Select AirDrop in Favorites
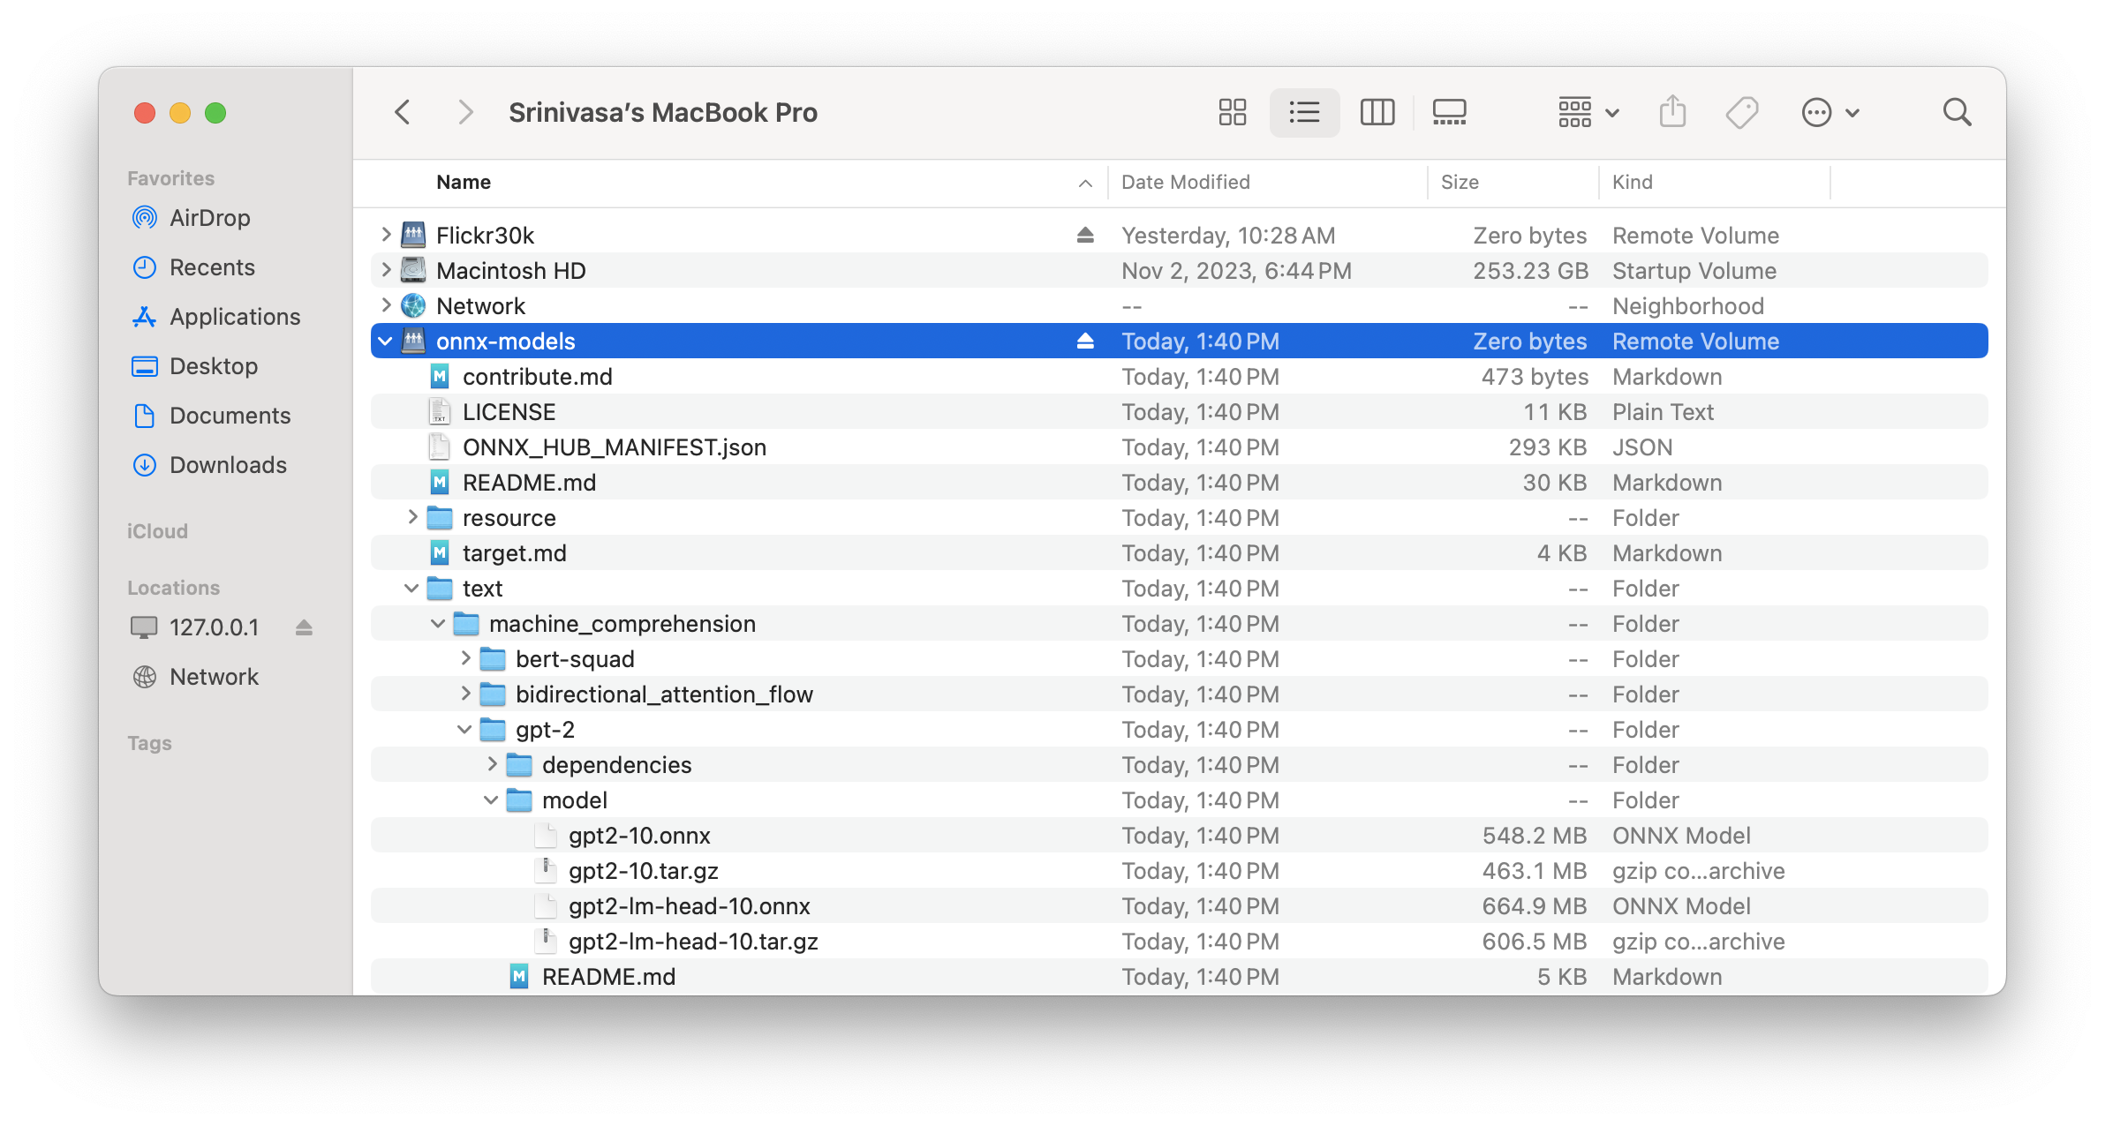 pos(209,218)
